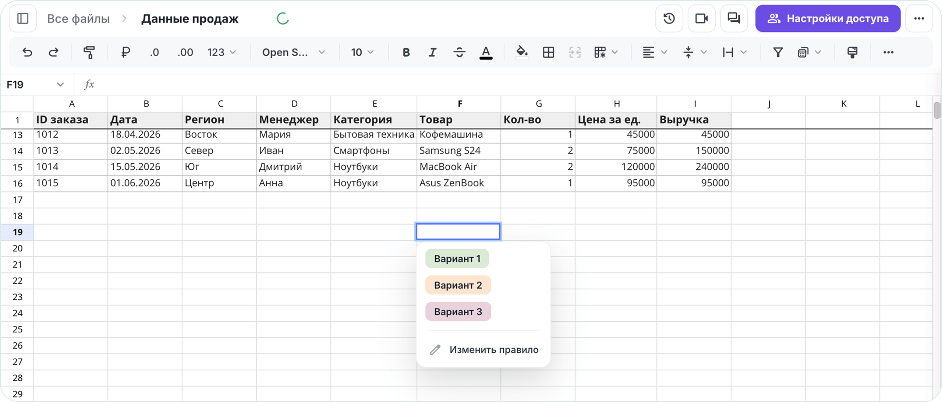942x402 pixels.
Task: Toggle strikethrough formatting
Action: 459,52
